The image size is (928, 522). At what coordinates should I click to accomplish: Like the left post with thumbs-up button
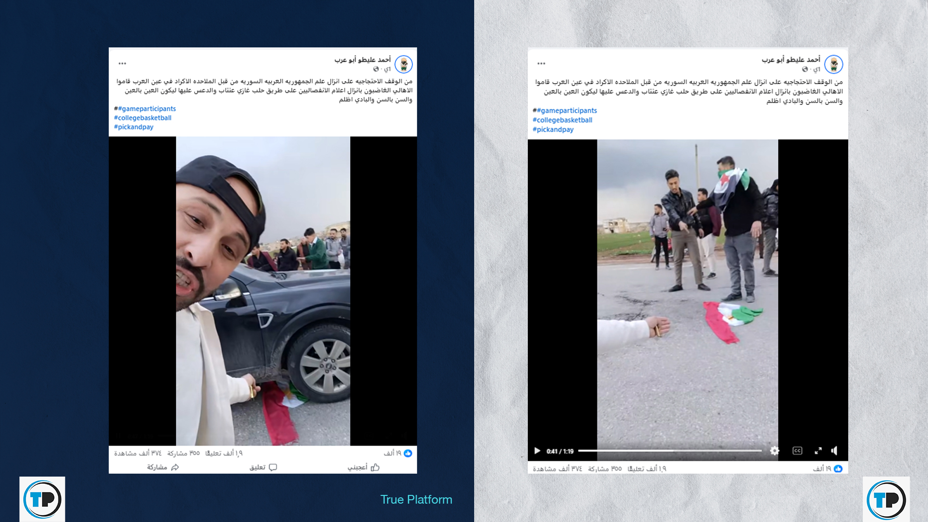tap(363, 467)
